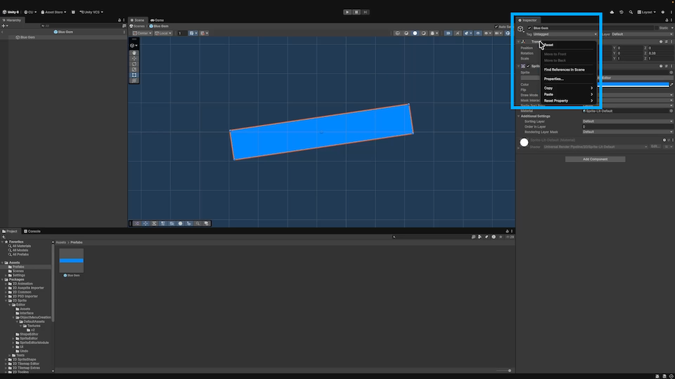Screen dimensions: 675x379
Task: Open the Center pivot dropdown
Action: pyautogui.click(x=142, y=33)
